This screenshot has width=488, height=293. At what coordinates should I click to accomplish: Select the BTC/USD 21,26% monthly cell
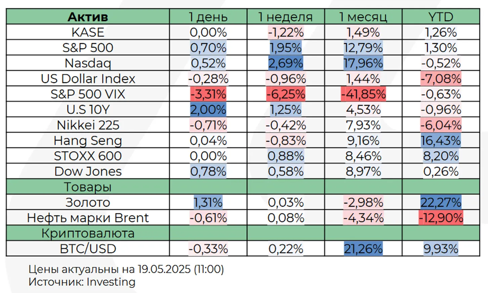click(363, 249)
